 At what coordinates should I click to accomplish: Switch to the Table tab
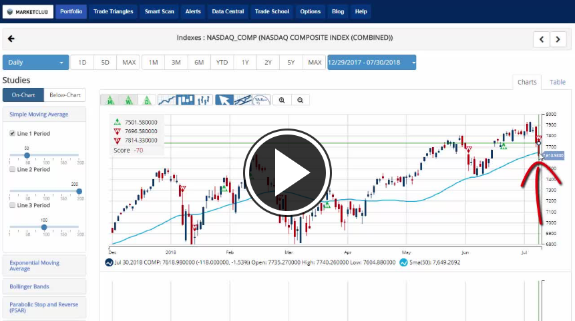557,83
